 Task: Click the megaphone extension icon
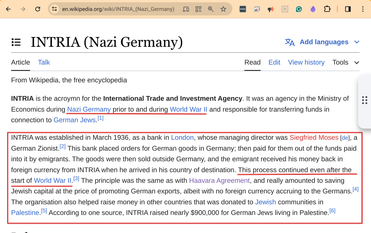coord(270,9)
